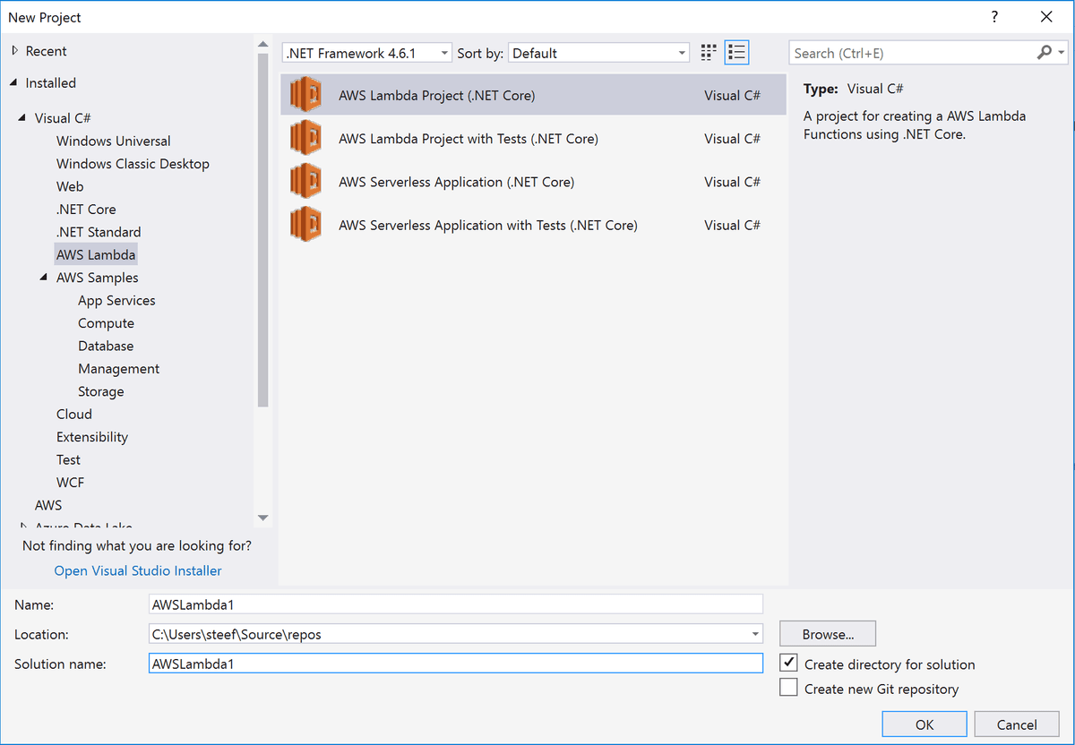Click AWS Serverless Application (.NET Core) name
The height and width of the screenshot is (745, 1075).
click(457, 182)
